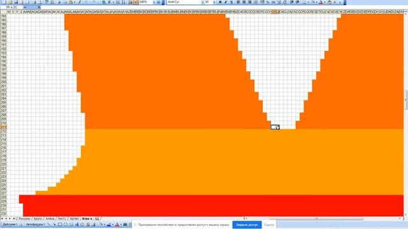
Task: Click the Select Objects pointer icon
Action: [21, 225]
